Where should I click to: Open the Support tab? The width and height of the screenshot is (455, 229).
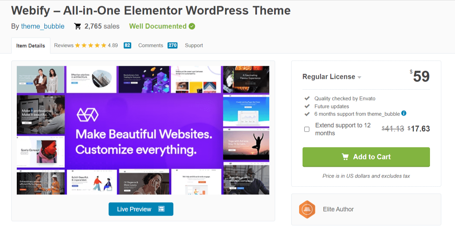194,45
